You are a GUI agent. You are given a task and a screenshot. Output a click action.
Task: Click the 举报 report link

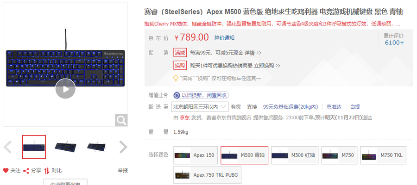coord(123,170)
